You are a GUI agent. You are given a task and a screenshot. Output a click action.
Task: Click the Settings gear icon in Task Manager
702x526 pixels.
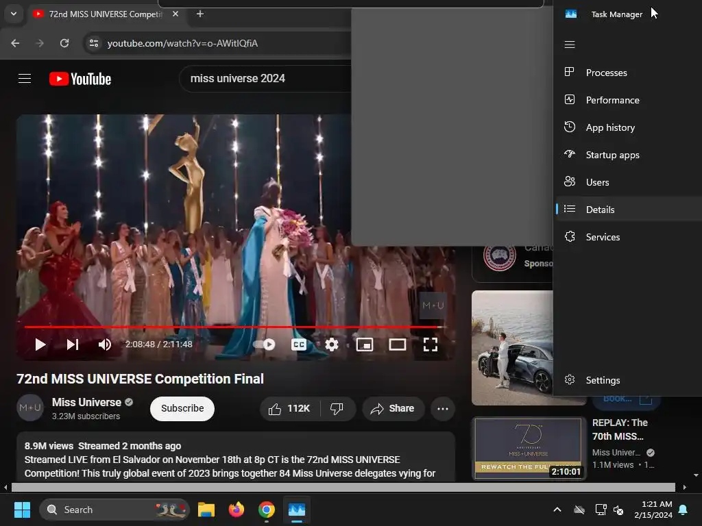click(x=570, y=379)
